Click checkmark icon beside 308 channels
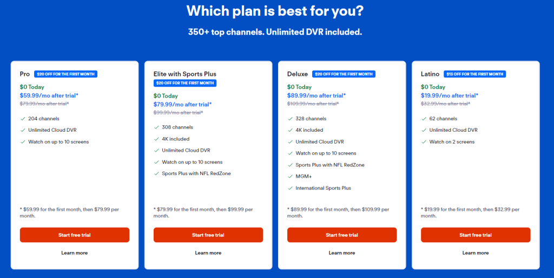The width and height of the screenshot is (554, 278). pos(156,127)
